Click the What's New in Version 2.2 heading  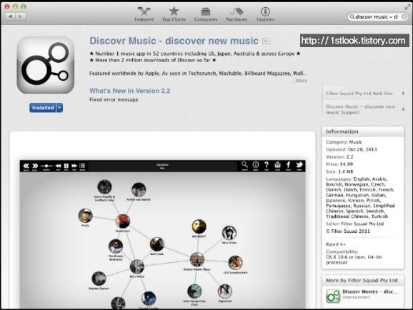click(x=130, y=91)
